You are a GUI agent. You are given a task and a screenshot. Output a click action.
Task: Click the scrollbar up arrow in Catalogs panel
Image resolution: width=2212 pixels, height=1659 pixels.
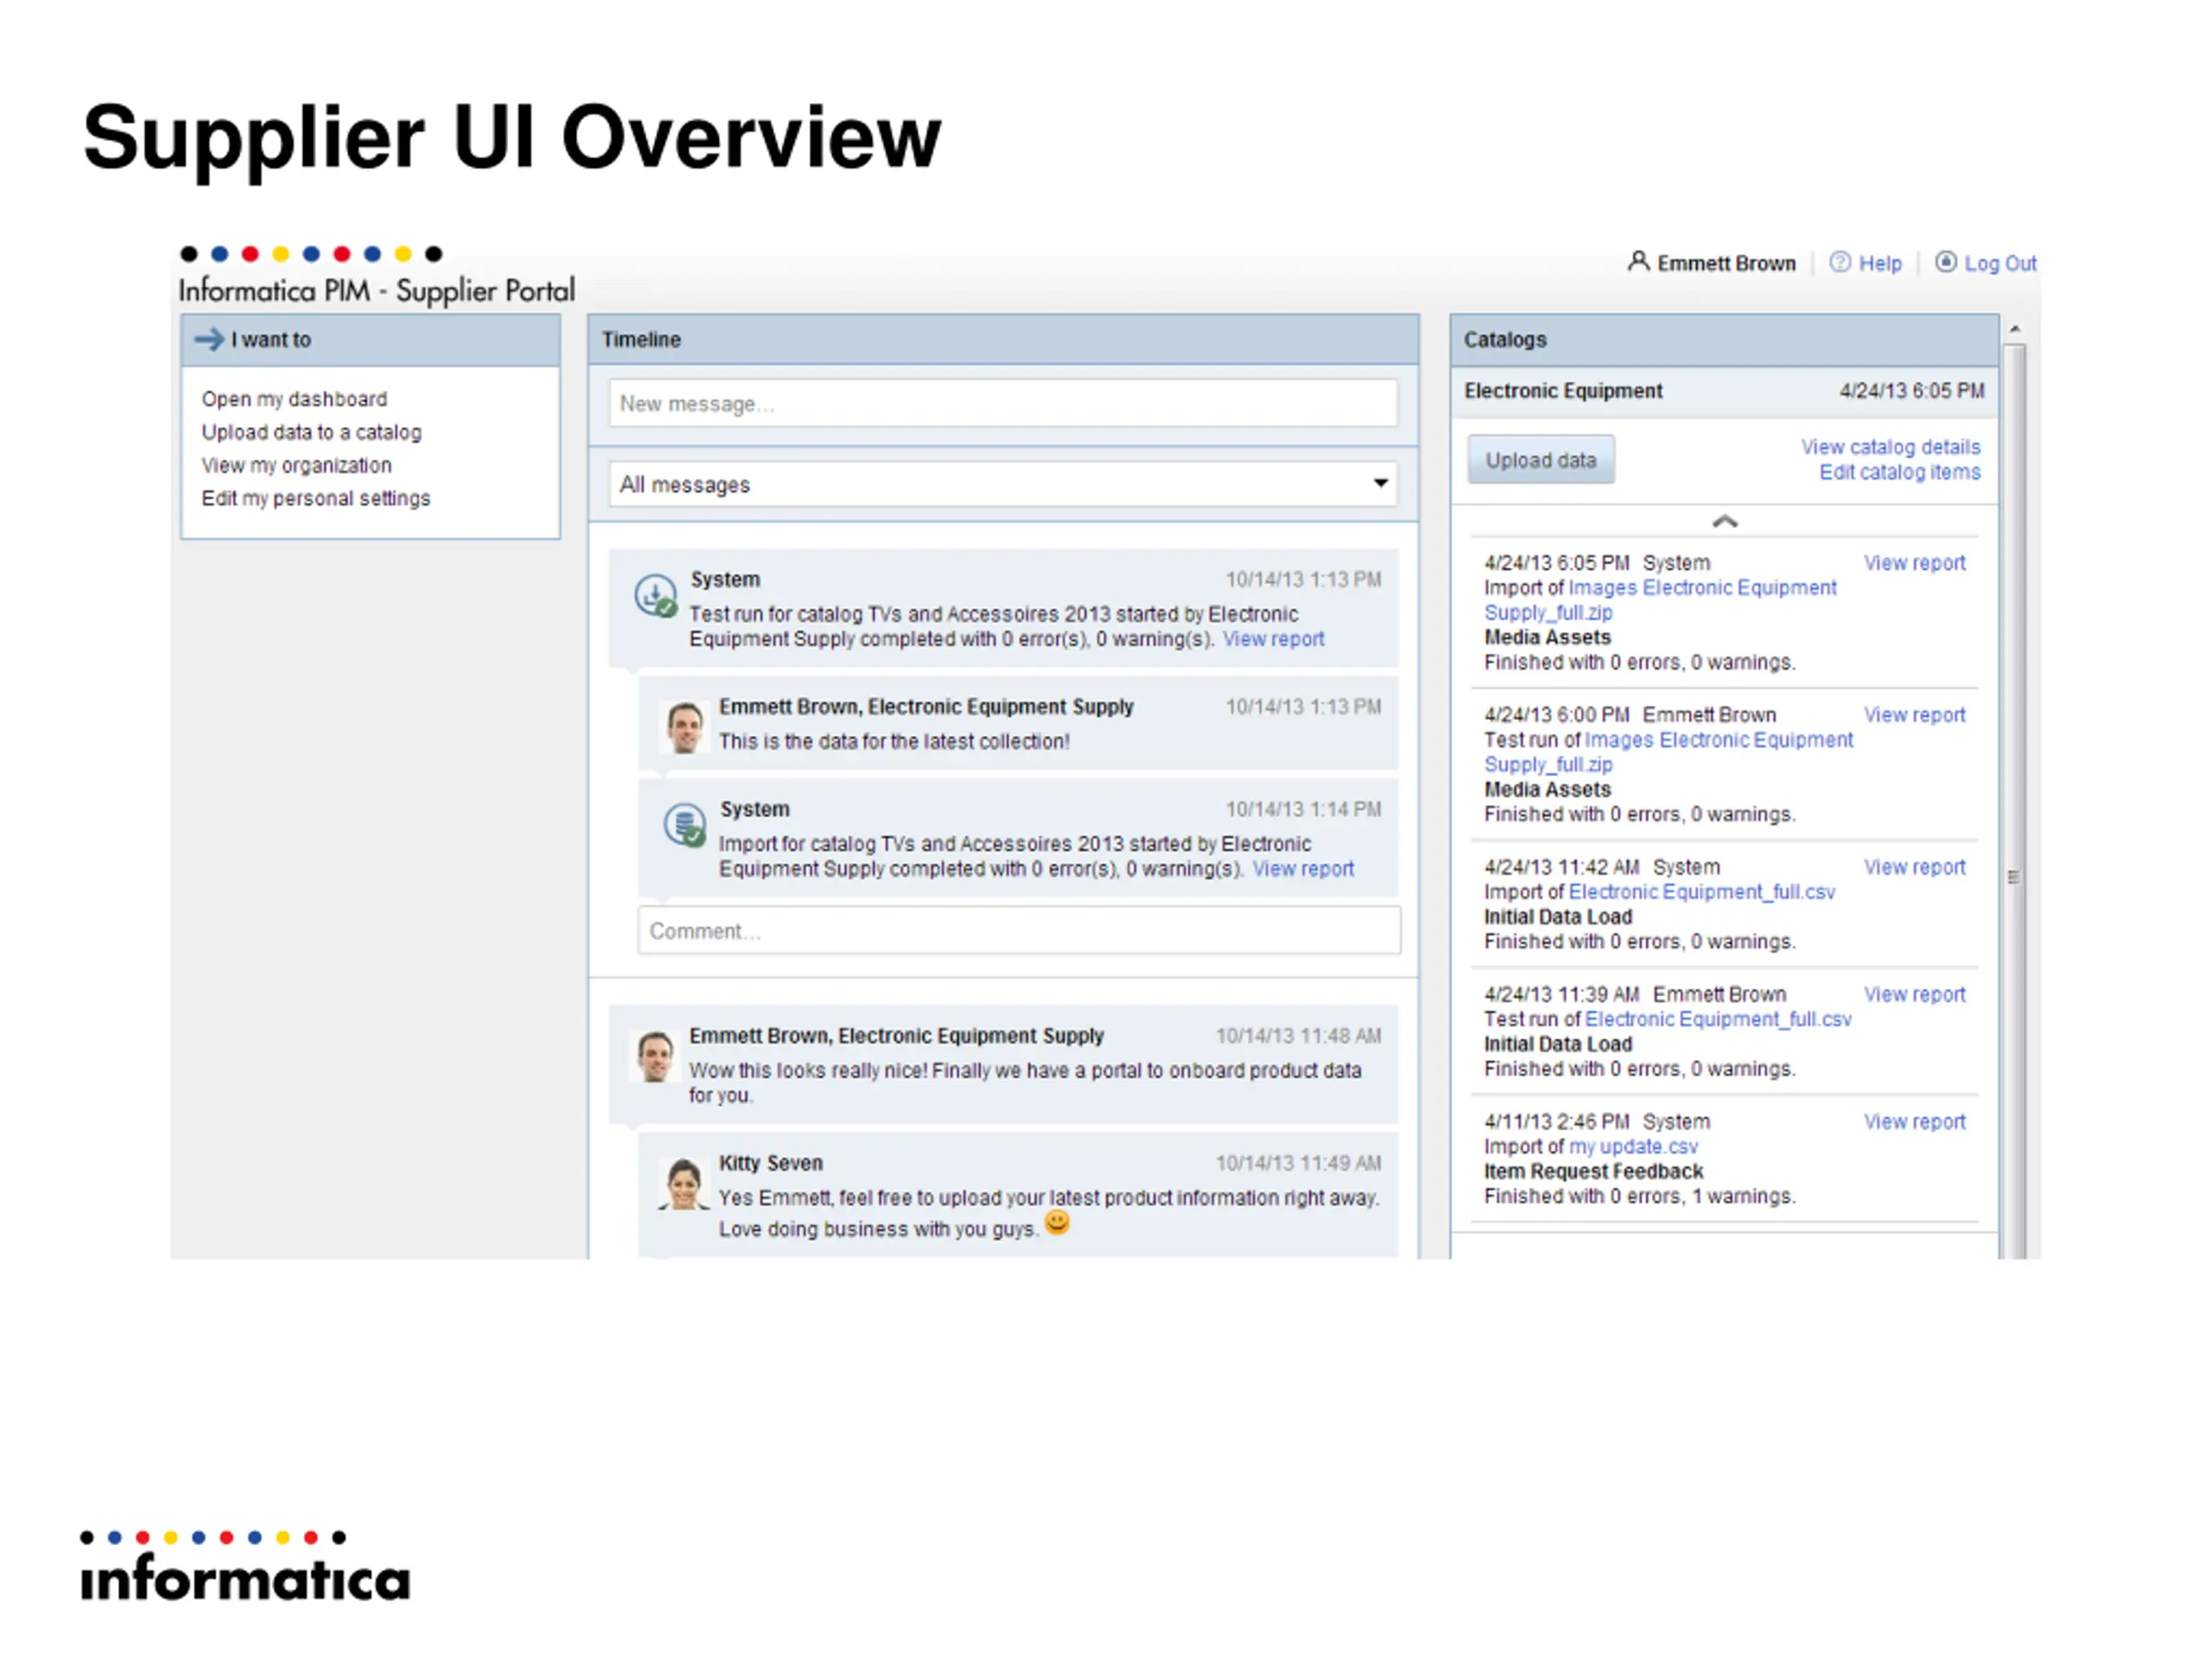point(2014,329)
